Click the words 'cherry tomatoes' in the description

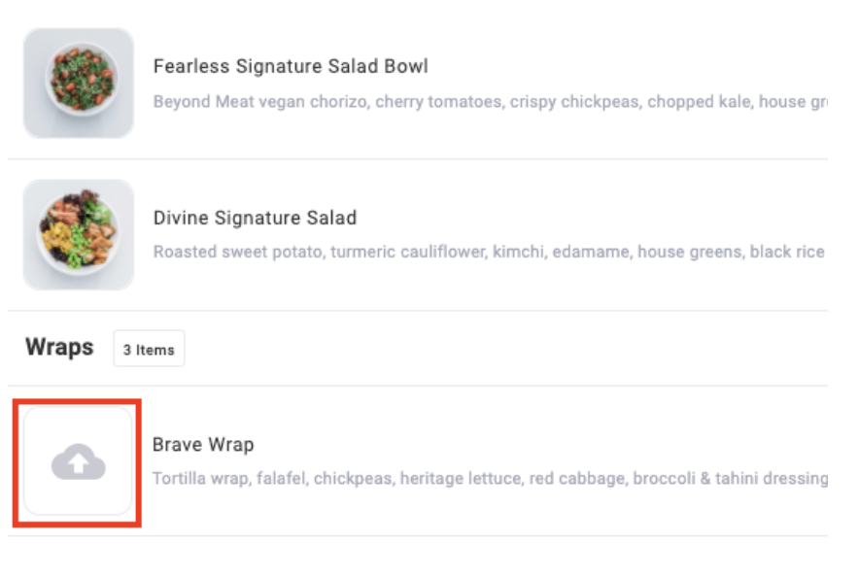(438, 102)
